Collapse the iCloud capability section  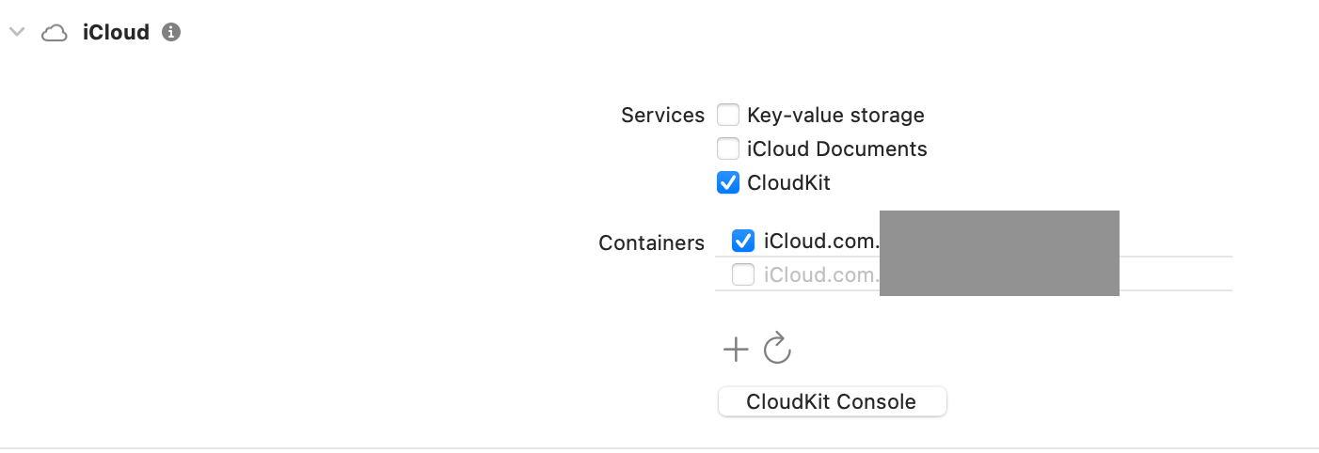pos(16,32)
